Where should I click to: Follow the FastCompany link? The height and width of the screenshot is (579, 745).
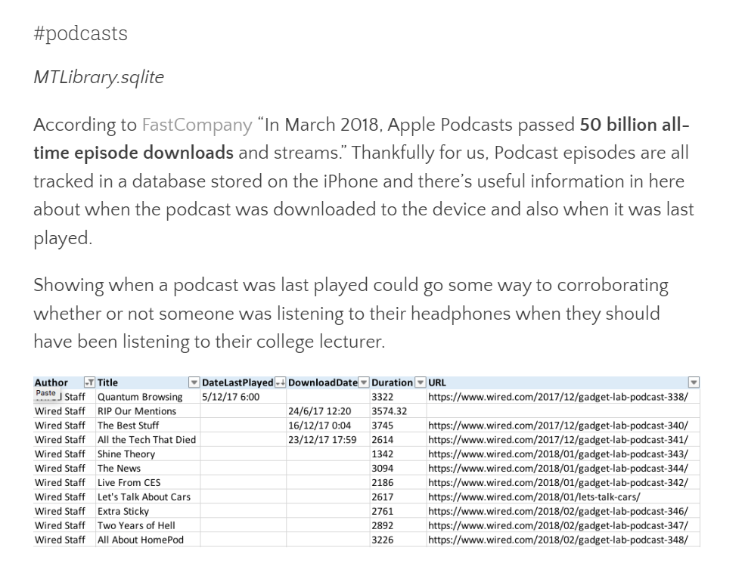point(197,125)
